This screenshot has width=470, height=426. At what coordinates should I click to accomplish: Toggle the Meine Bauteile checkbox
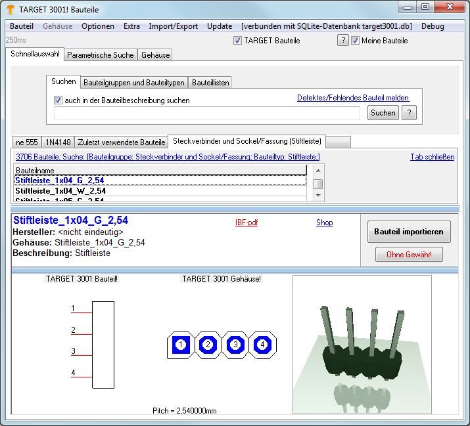(356, 41)
